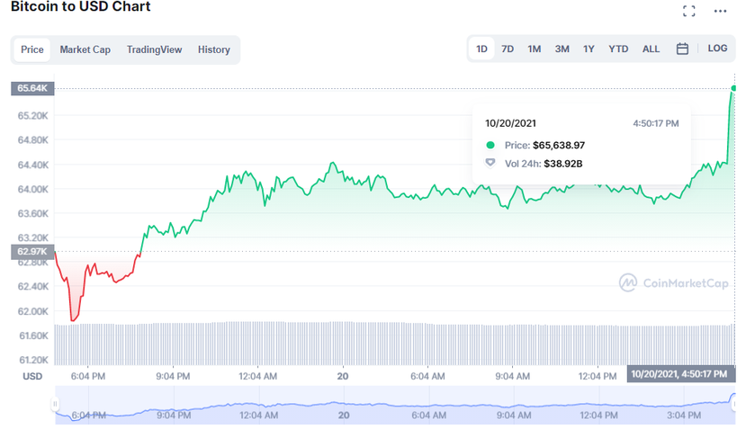Click the fullscreen expand icon
Screen dimensions: 755x429
(x=689, y=12)
